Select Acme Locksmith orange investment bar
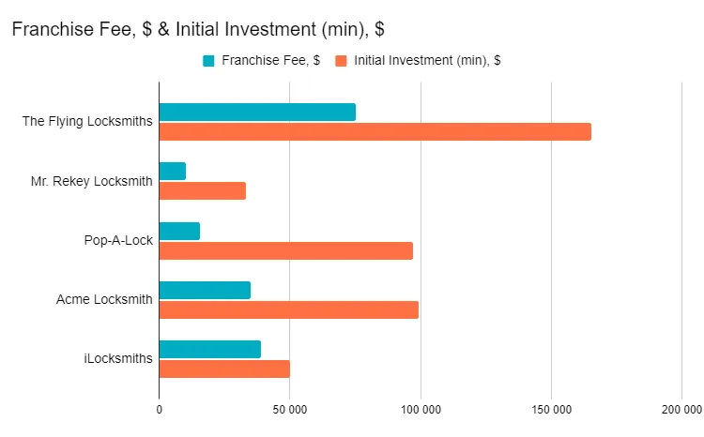This screenshot has height=437, width=704. click(x=288, y=309)
